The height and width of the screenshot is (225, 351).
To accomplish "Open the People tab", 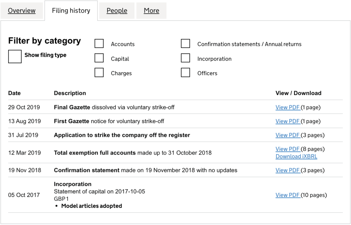I will click(117, 11).
